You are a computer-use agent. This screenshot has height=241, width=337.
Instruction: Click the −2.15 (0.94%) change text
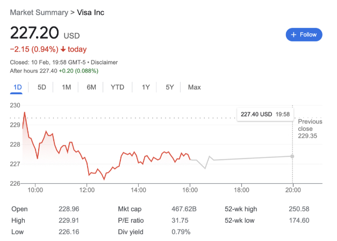click(34, 49)
